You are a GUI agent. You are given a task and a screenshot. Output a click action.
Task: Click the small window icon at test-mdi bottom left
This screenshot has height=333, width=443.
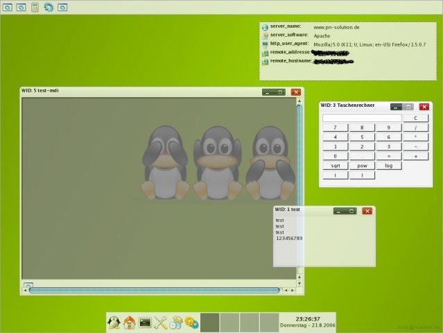28,284
